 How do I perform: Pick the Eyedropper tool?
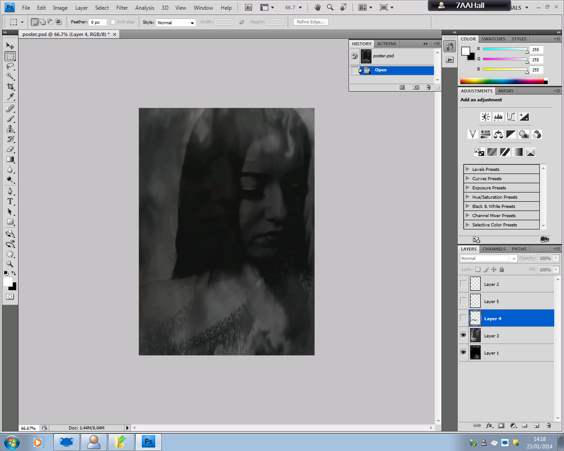click(10, 97)
